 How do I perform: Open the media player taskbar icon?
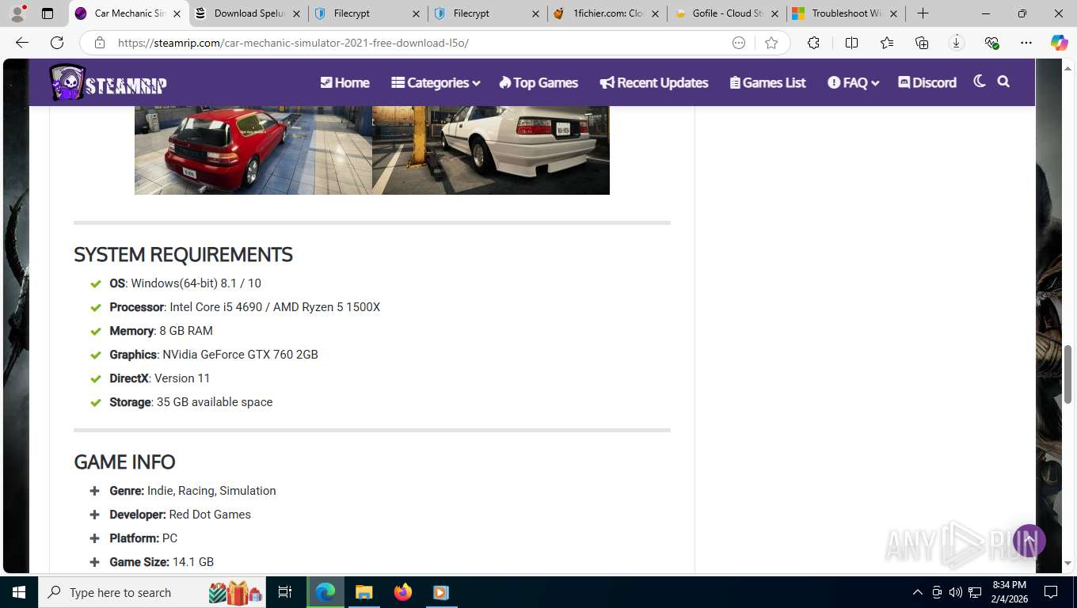441,592
